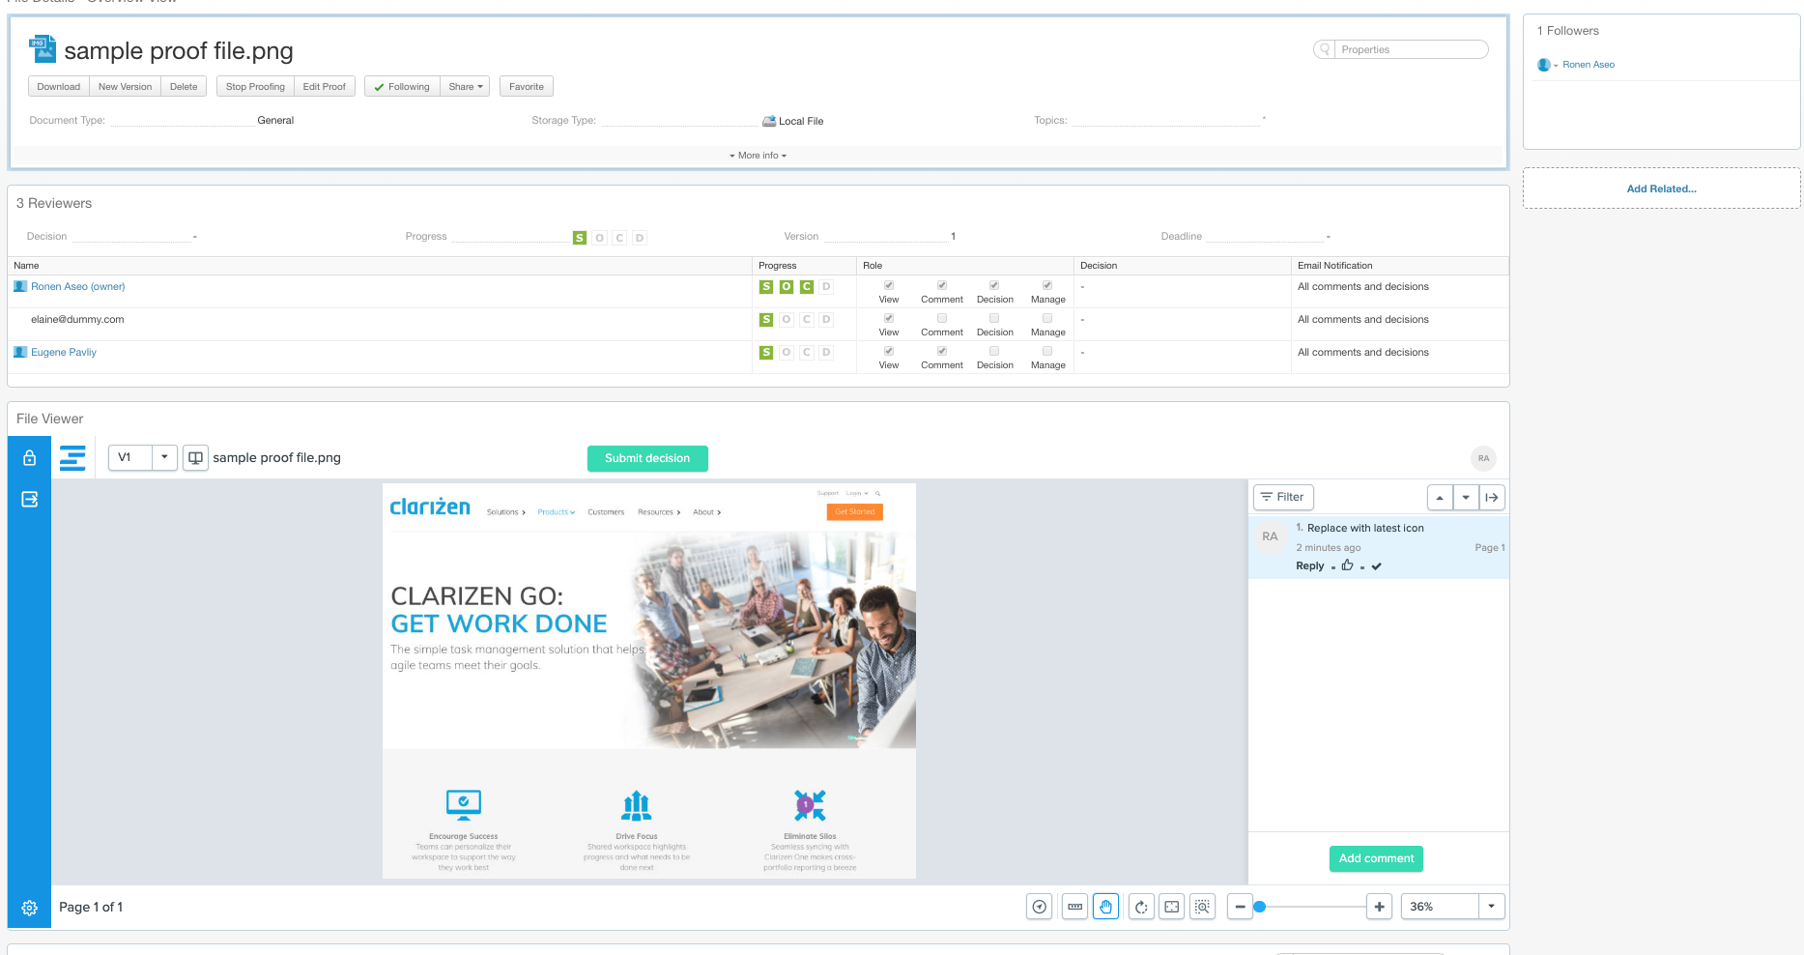Viewport: 1804px width, 955px height.
Task: Expand the More info section
Action: click(x=758, y=156)
